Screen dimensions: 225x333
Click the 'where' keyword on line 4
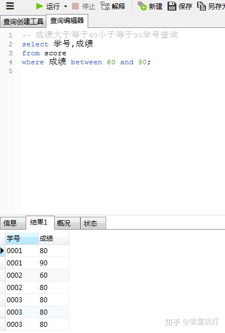coord(33,62)
